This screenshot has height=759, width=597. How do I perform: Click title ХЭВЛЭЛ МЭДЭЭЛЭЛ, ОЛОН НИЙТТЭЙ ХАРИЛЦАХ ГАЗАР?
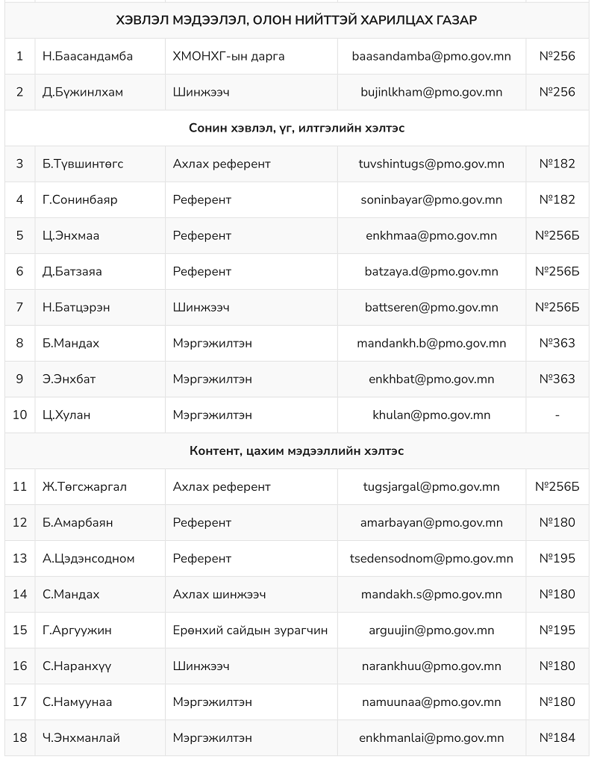296,20
